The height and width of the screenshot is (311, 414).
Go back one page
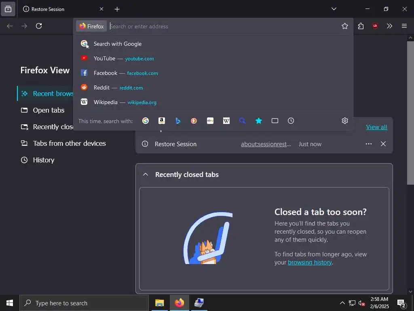pyautogui.click(x=10, y=26)
